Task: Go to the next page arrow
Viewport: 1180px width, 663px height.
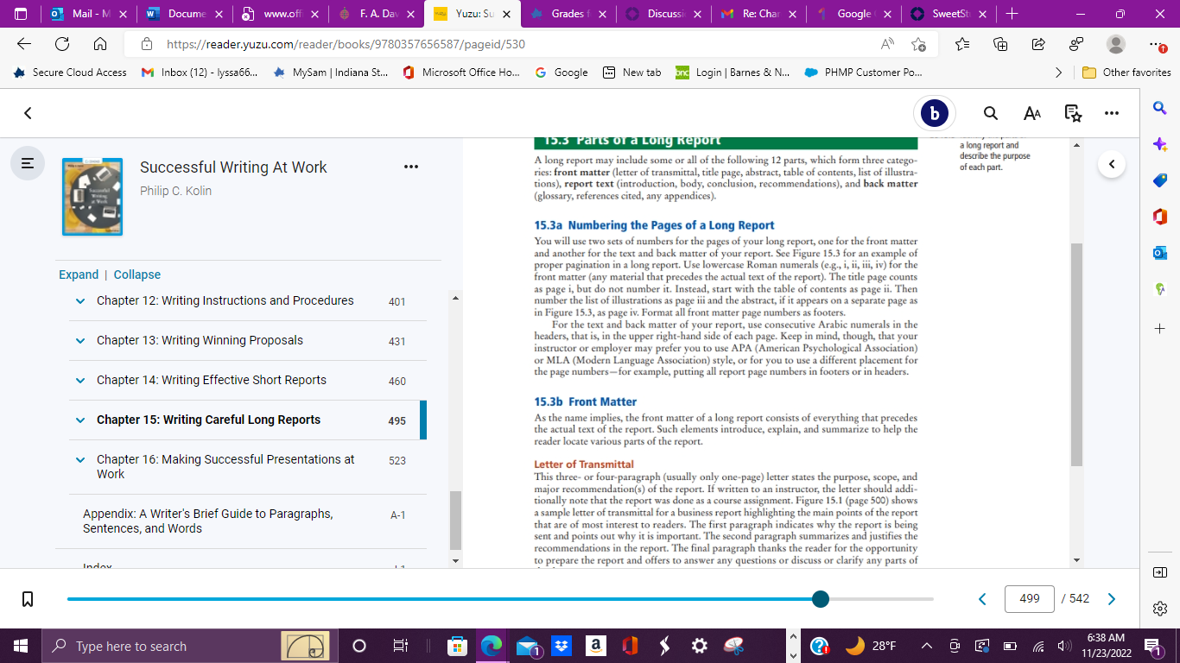Action: point(1112,599)
